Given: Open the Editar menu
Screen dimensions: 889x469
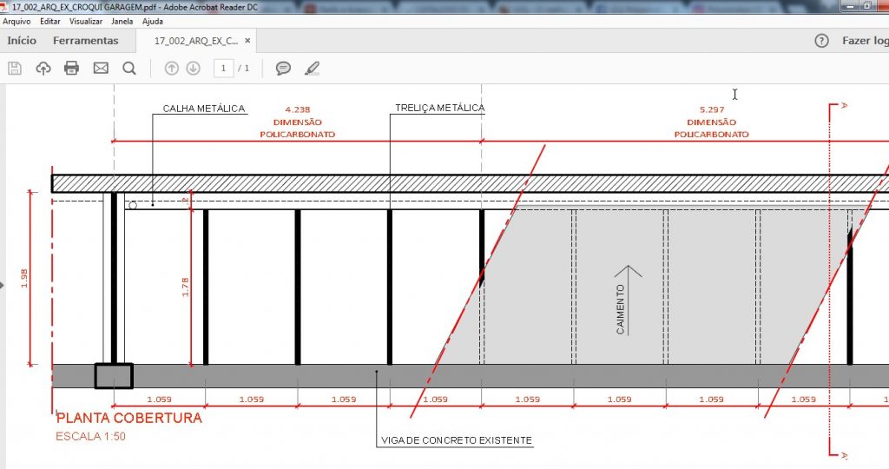Looking at the screenshot, I should [x=49, y=22].
